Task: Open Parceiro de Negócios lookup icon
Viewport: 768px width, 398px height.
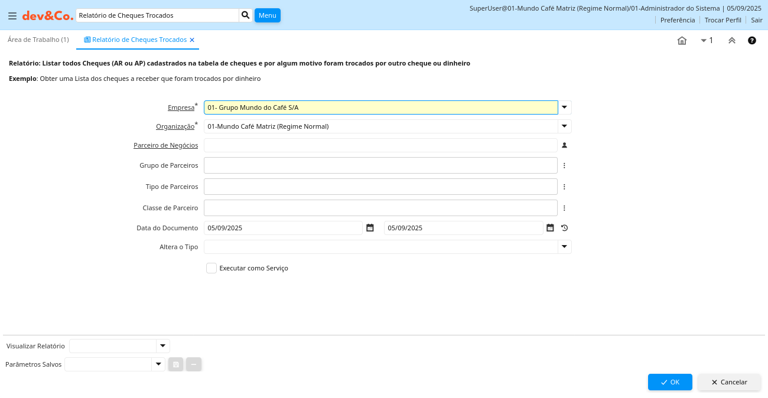Action: point(564,145)
